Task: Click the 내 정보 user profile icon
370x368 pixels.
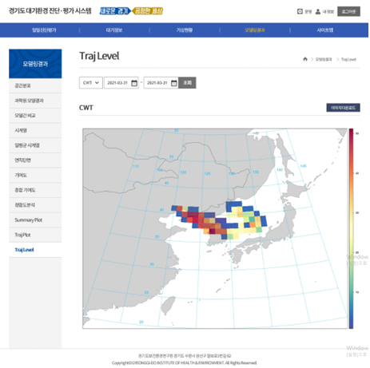Action: coord(318,11)
